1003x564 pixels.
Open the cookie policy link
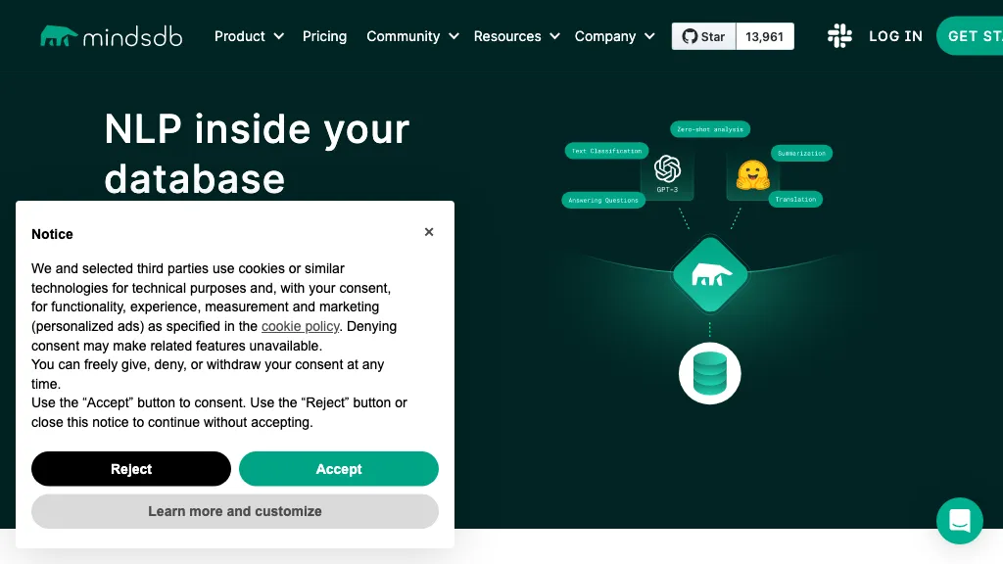click(x=300, y=326)
